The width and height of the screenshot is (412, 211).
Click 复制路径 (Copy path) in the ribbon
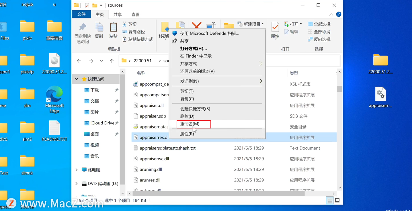point(134,32)
